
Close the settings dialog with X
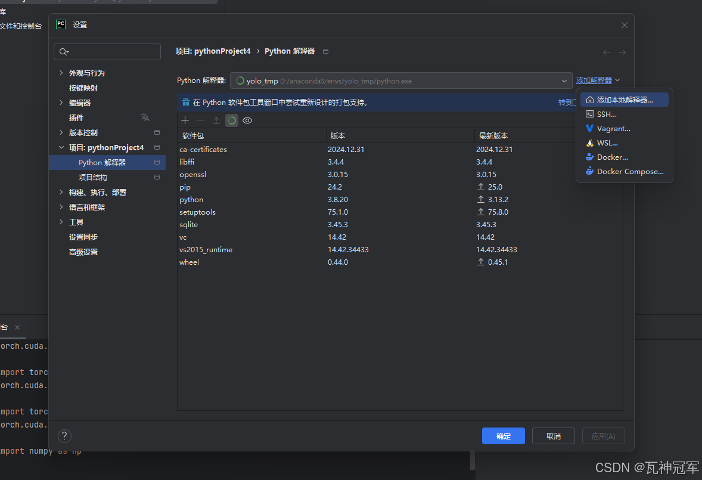pos(625,25)
